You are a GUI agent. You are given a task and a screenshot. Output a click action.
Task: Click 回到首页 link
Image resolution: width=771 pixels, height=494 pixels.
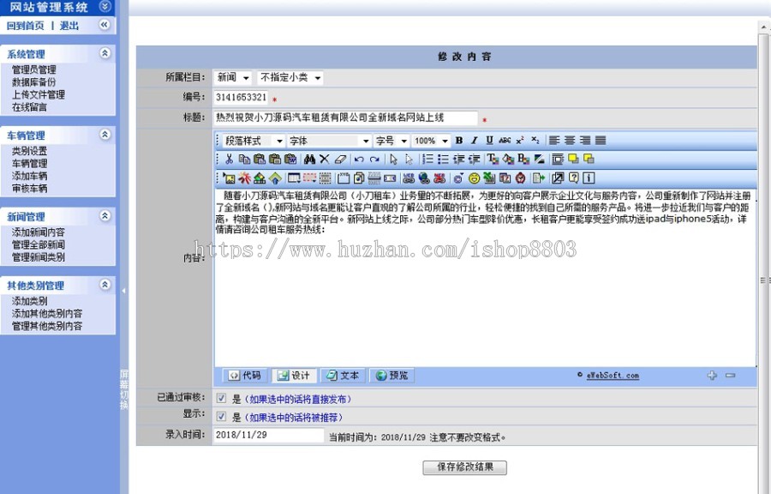[x=25, y=26]
